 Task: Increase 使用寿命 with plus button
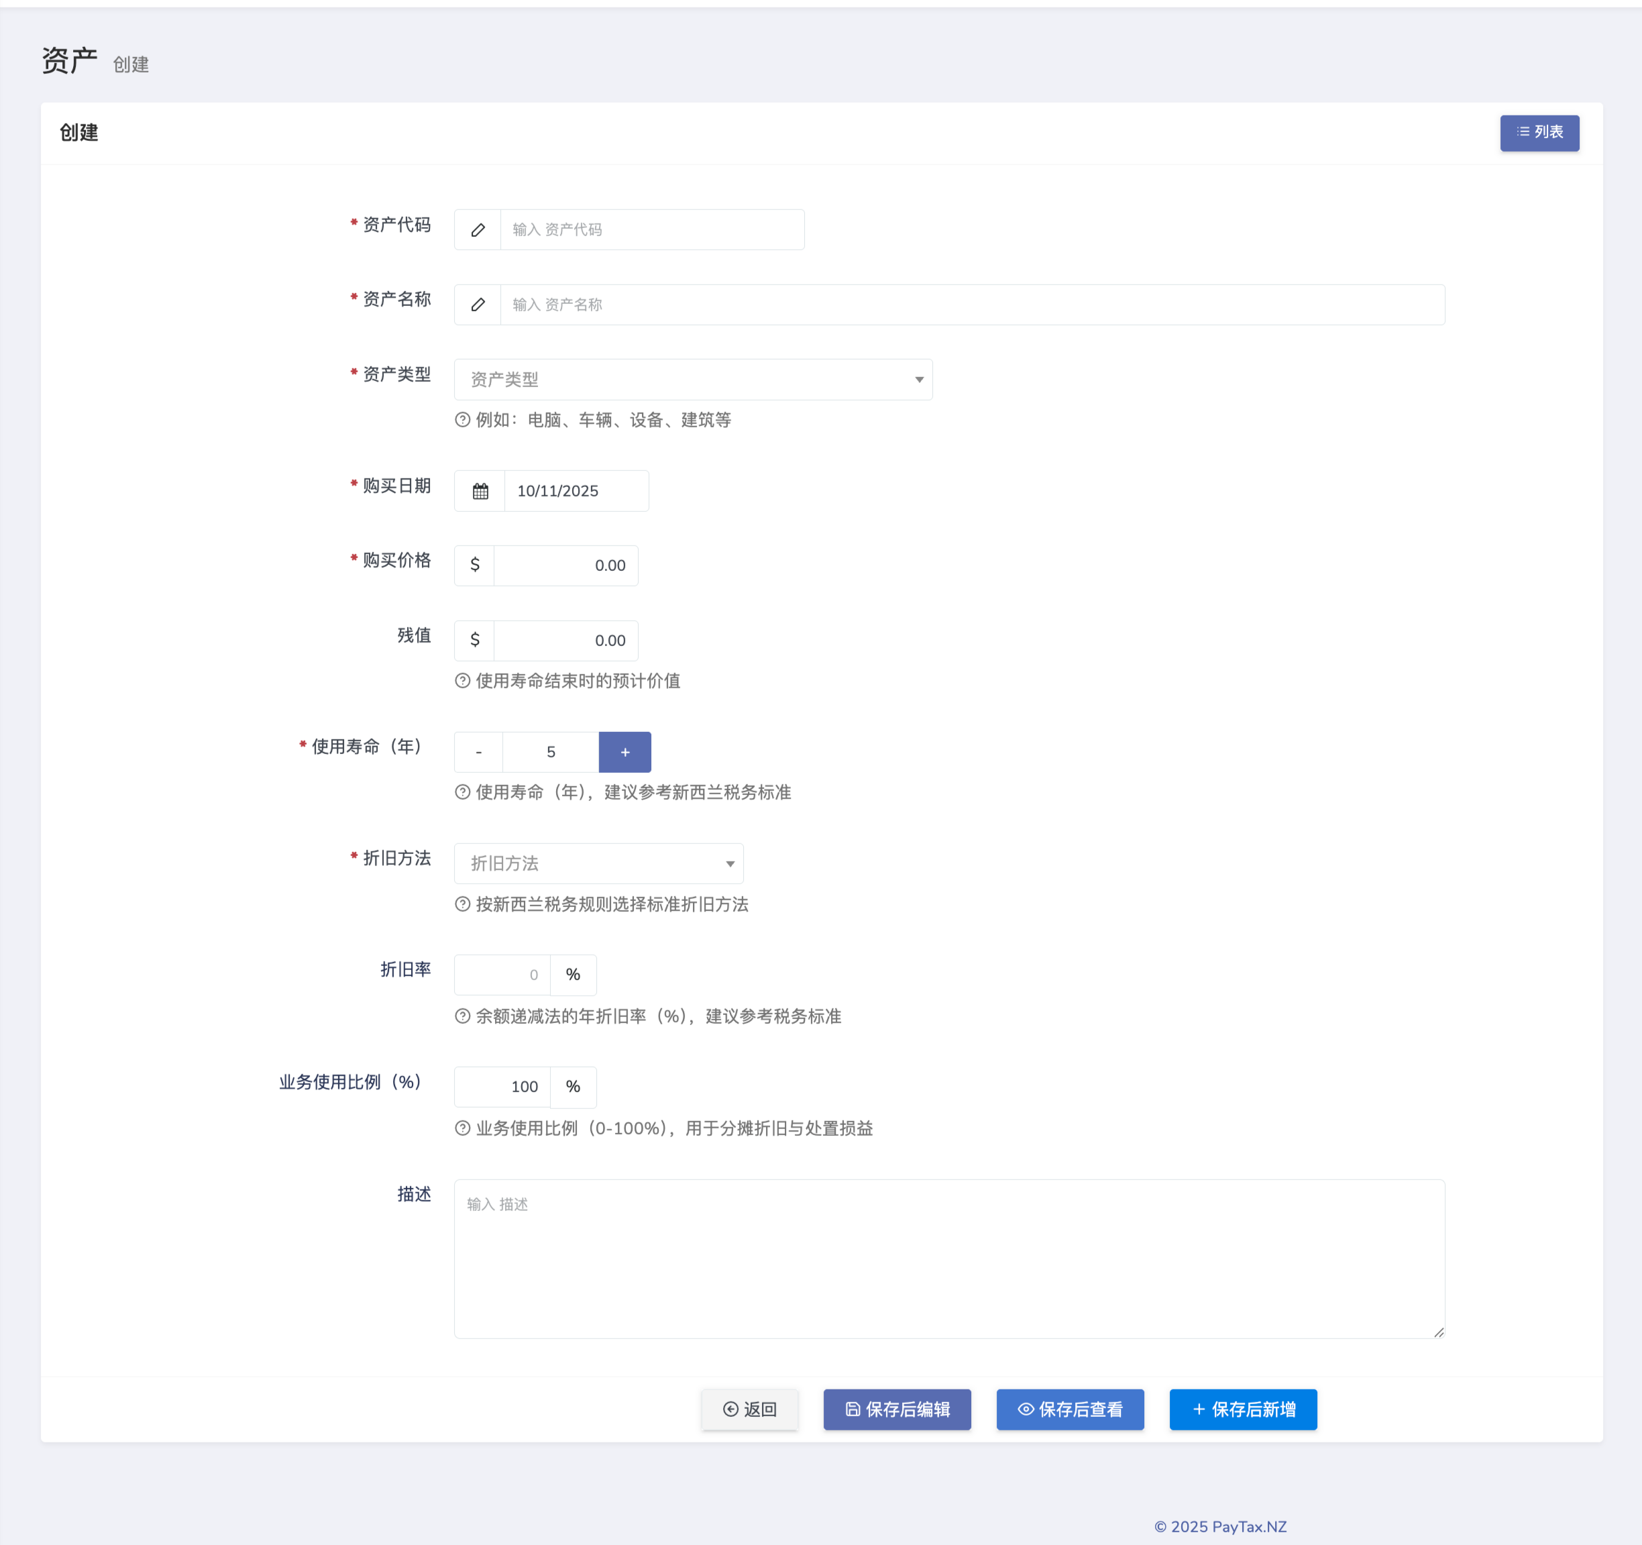pyautogui.click(x=624, y=752)
